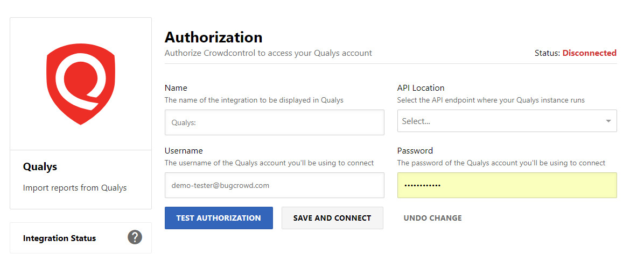644x262 pixels.
Task: Click 'The name of the integration' description
Action: coord(254,100)
